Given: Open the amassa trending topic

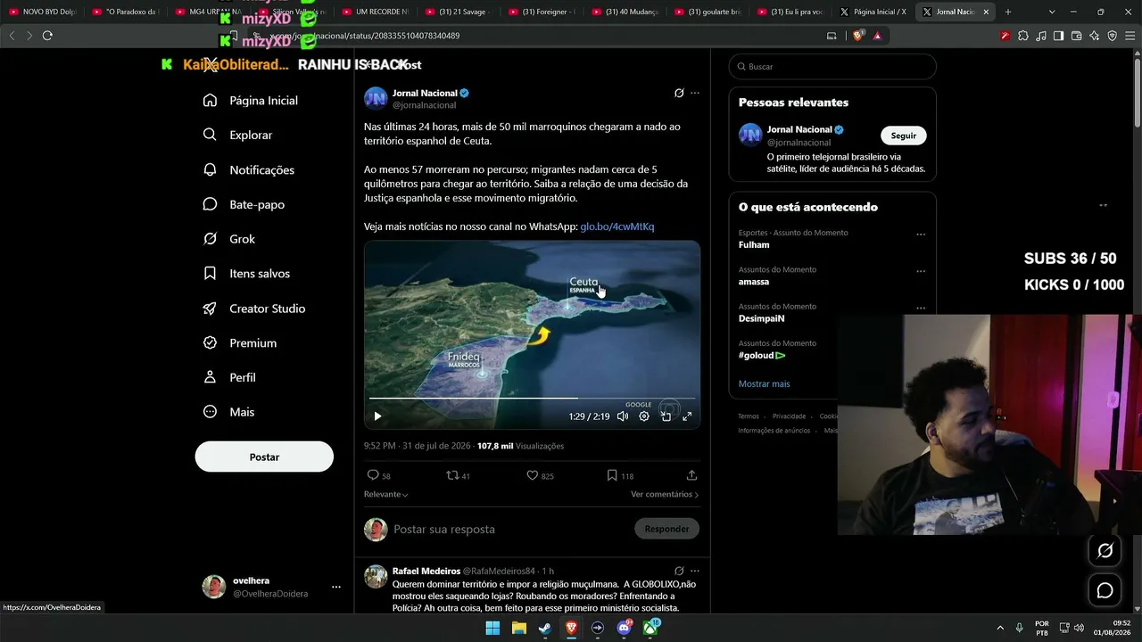Looking at the screenshot, I should [754, 282].
